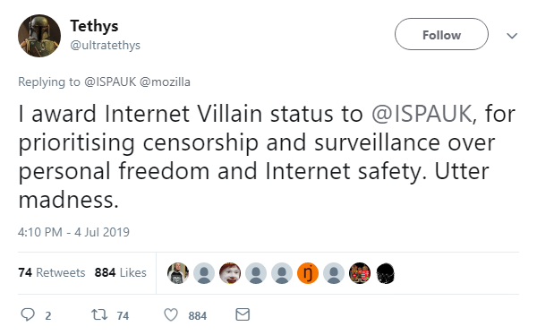Follow the Tethys account

(441, 34)
